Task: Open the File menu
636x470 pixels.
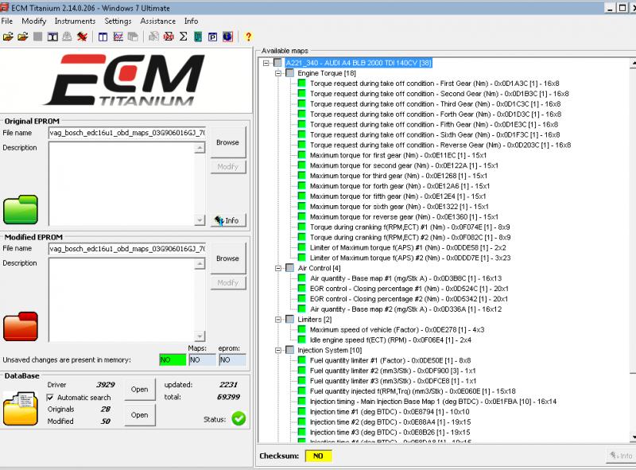Action: click(7, 21)
